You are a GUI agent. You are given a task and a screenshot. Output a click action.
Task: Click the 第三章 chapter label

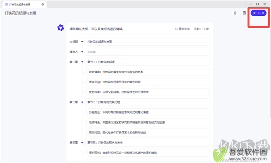(74, 143)
